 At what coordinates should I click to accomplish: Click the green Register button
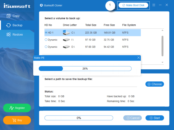click(x=17, y=108)
